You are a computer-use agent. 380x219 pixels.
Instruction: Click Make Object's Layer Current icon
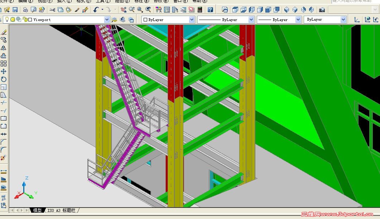[114, 20]
